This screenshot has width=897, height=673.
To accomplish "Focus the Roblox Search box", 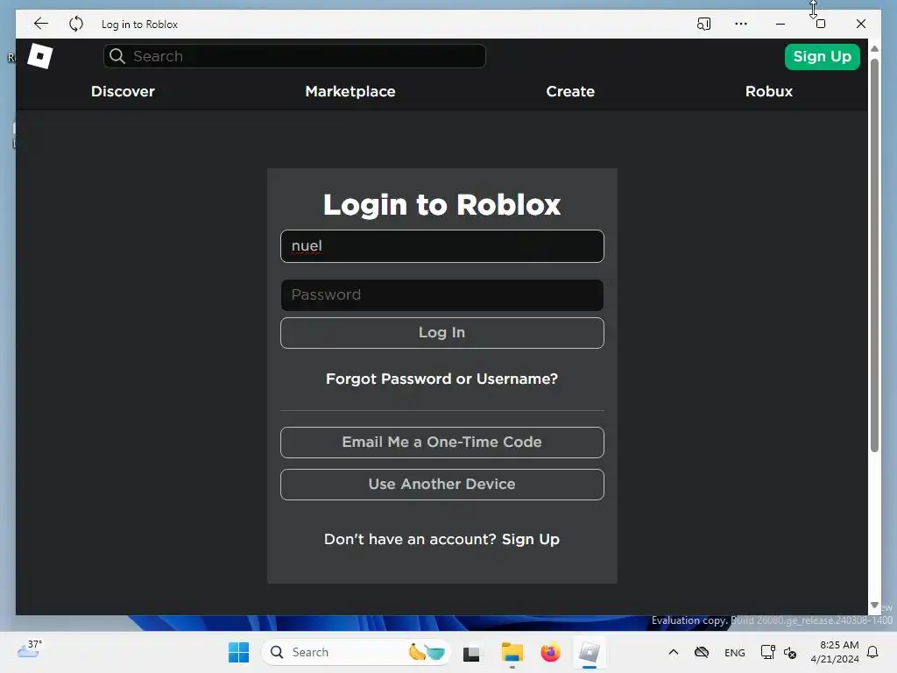I will (x=294, y=56).
